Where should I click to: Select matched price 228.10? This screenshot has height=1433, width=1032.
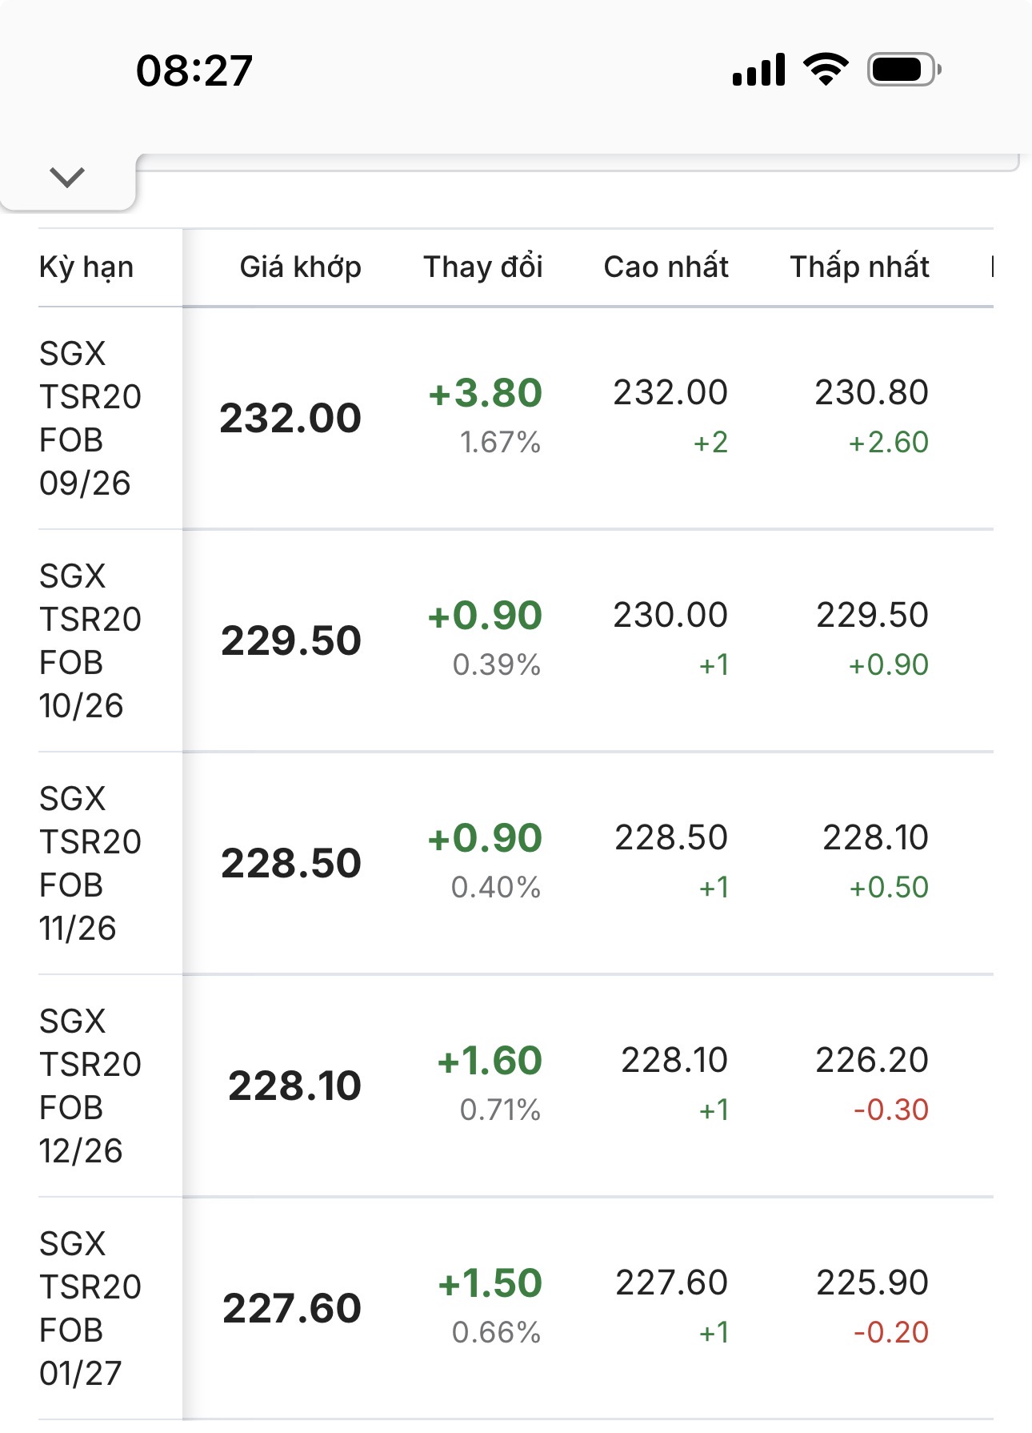pyautogui.click(x=294, y=1086)
